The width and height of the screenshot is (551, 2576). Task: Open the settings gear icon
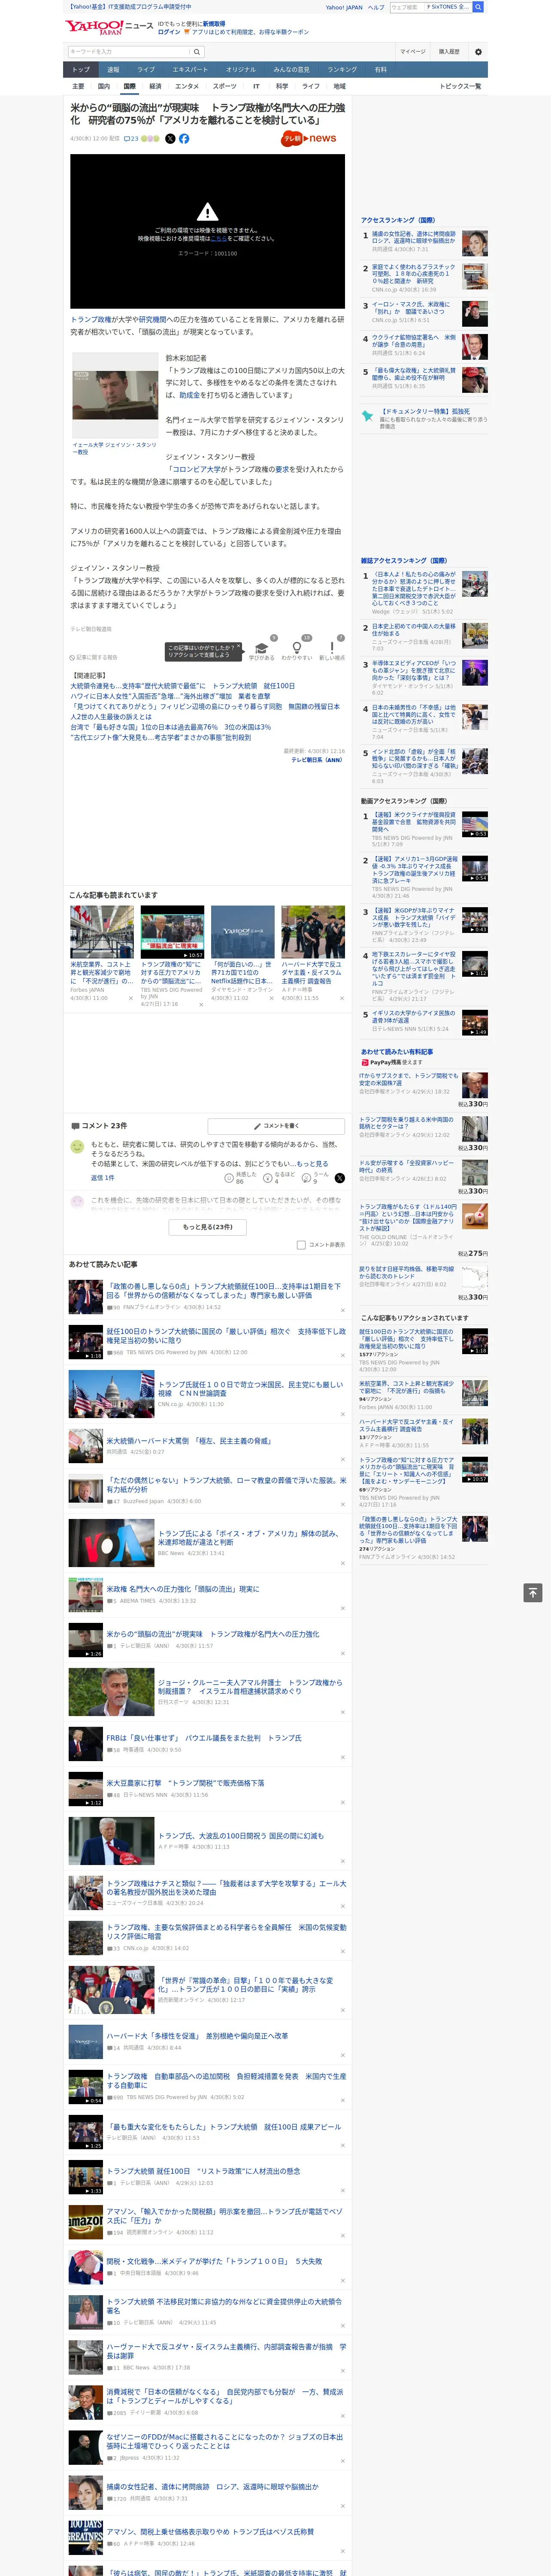pyautogui.click(x=478, y=52)
